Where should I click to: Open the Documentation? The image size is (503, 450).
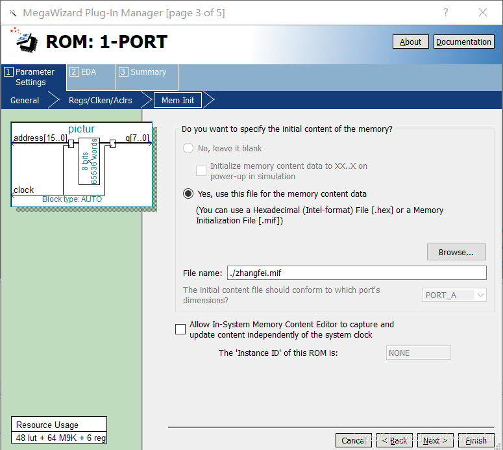click(x=463, y=42)
